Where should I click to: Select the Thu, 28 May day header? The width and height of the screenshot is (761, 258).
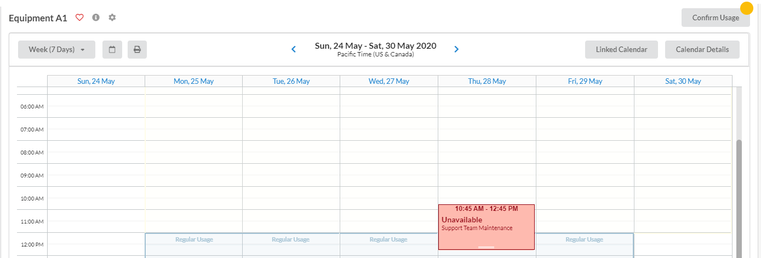click(x=487, y=81)
